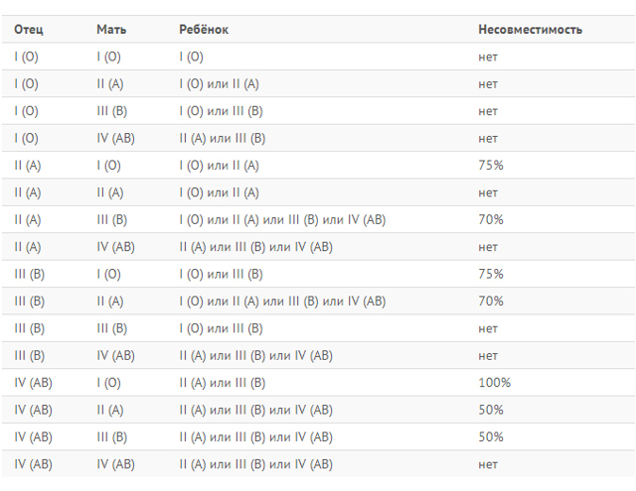The height and width of the screenshot is (491, 636).
Task: Click the 50% value for mother III (B)
Action: [x=491, y=436]
